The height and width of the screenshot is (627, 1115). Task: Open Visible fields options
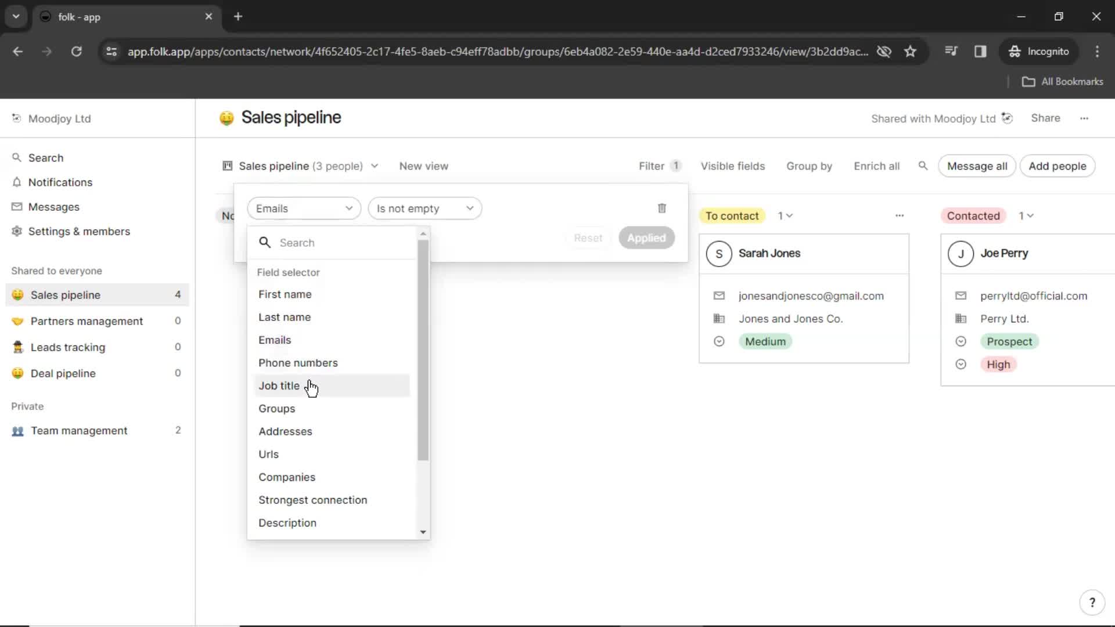(x=732, y=166)
